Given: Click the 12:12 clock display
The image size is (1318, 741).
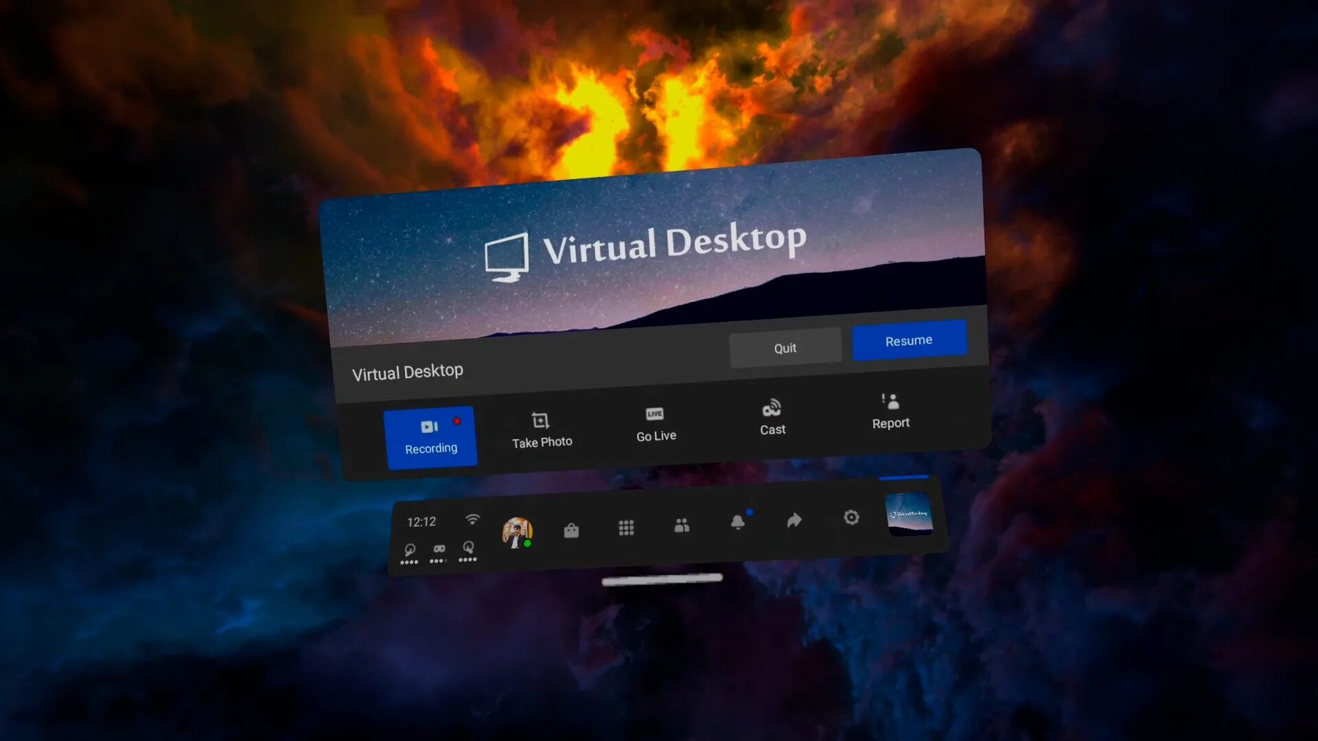Looking at the screenshot, I should tap(421, 522).
